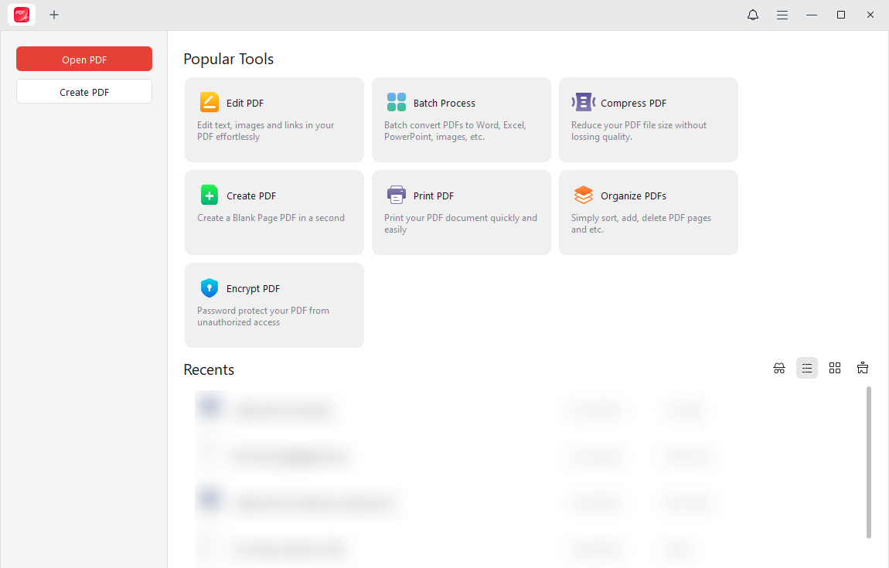Check notifications via the bell icon

pyautogui.click(x=752, y=15)
